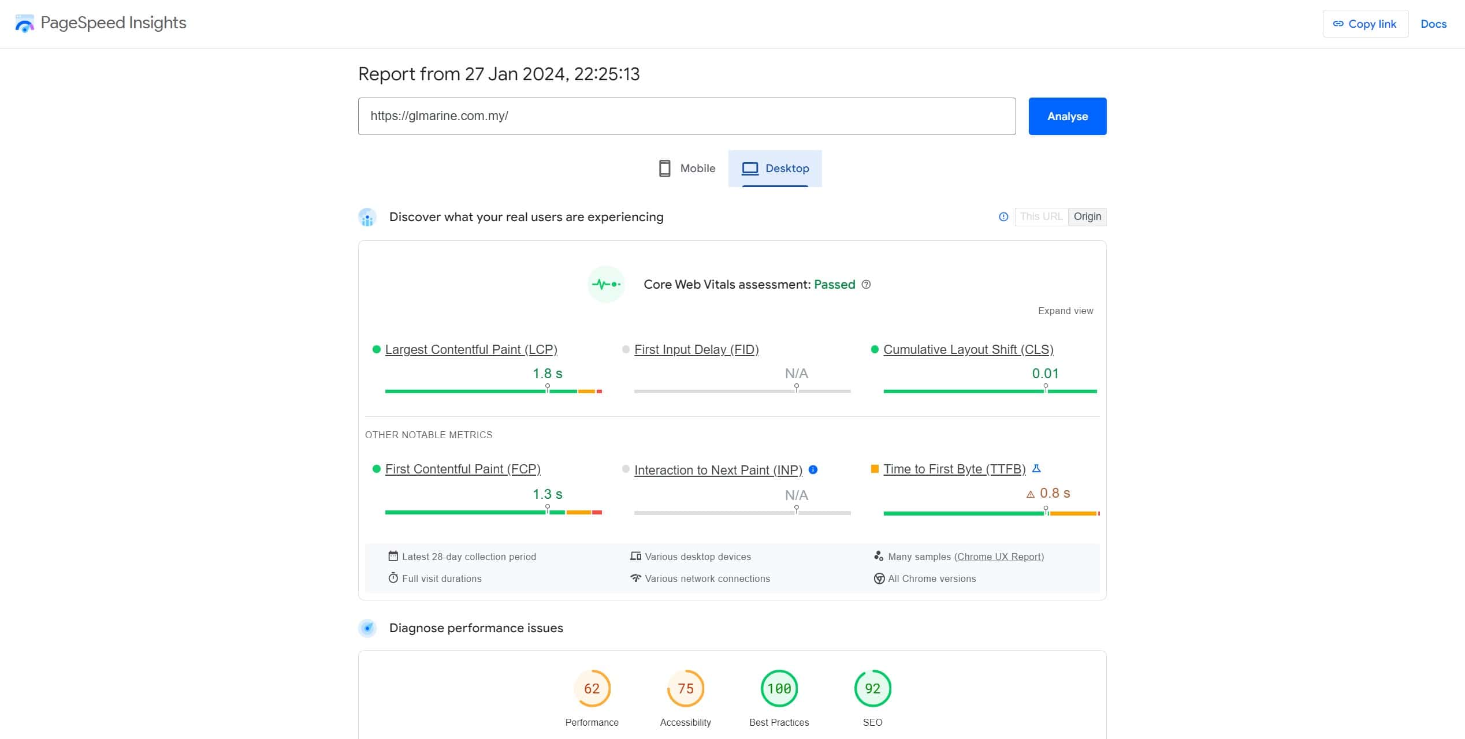The image size is (1465, 739).
Task: Click the Core Web Vitals pulse icon
Action: click(606, 284)
